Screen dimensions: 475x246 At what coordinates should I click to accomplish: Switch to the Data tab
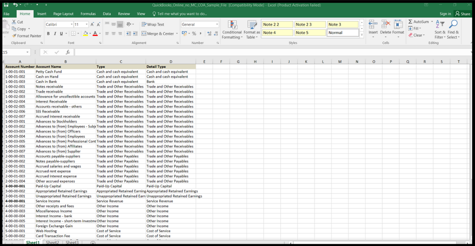point(107,14)
